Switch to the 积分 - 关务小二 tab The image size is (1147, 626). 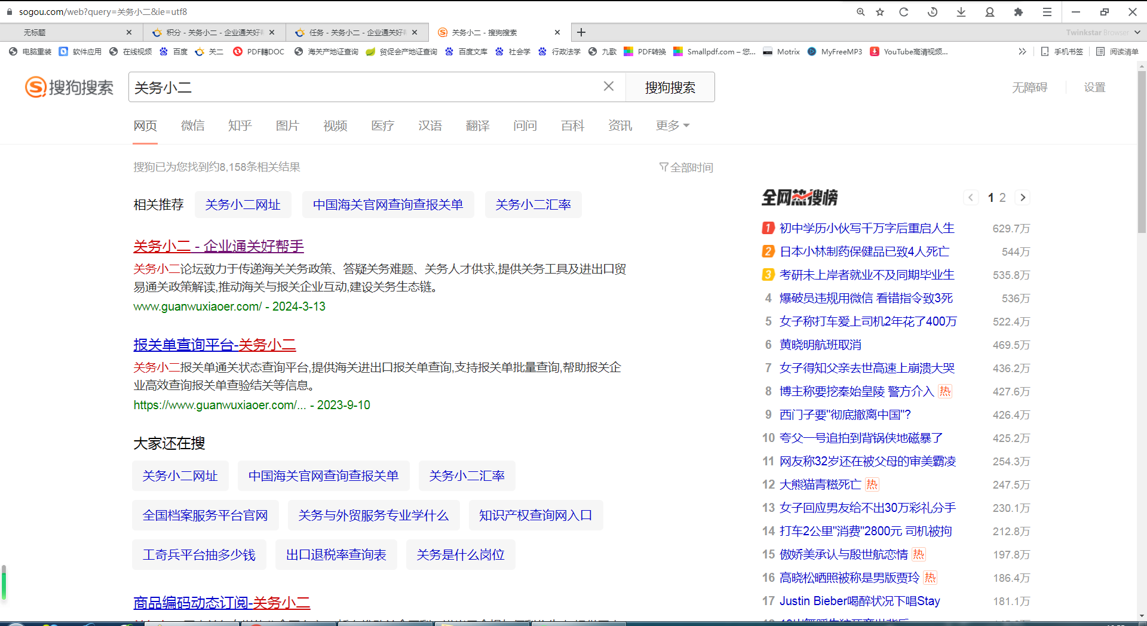pos(214,32)
